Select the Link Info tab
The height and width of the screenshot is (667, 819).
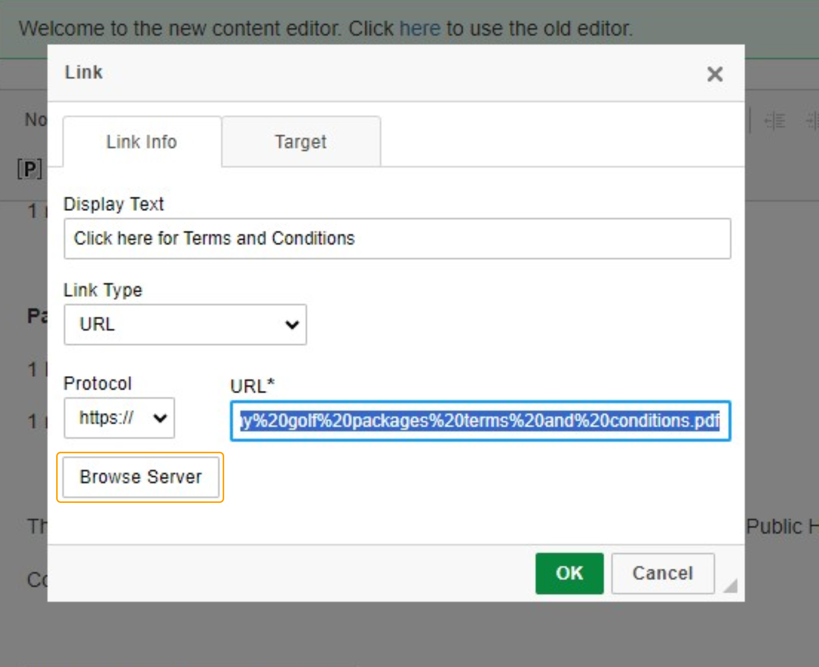[x=141, y=142]
